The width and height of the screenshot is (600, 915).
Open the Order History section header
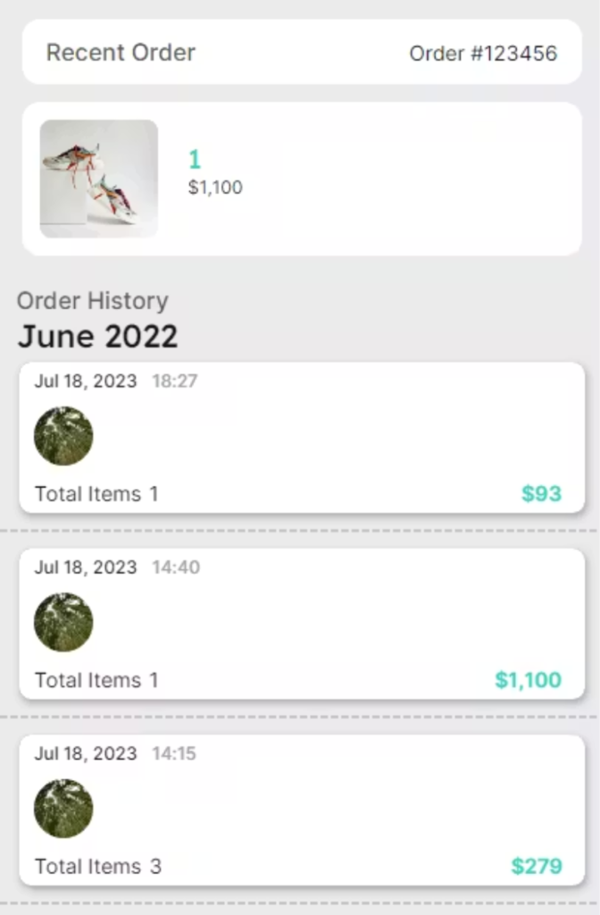[x=93, y=302]
